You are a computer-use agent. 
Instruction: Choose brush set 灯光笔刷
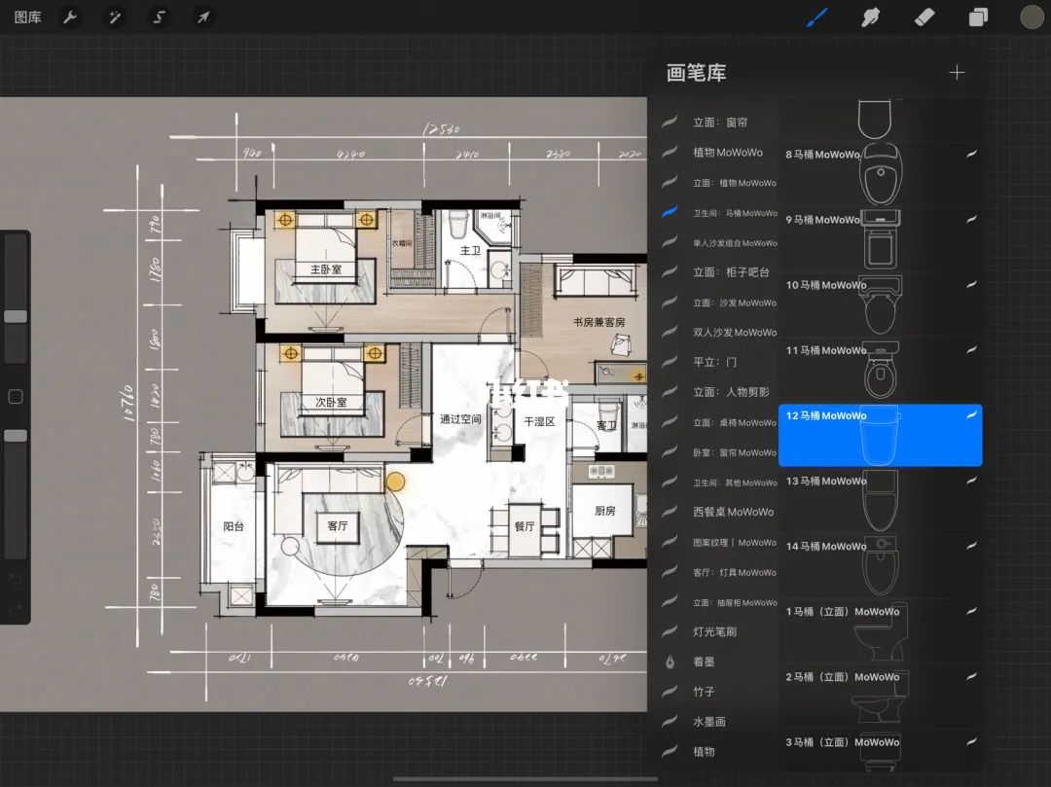[x=714, y=631]
